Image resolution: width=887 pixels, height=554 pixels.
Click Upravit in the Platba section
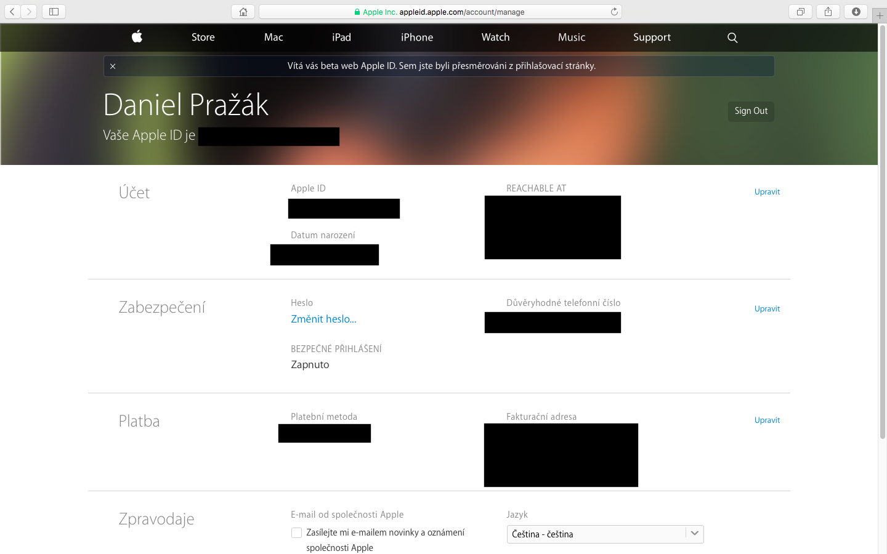tap(767, 420)
